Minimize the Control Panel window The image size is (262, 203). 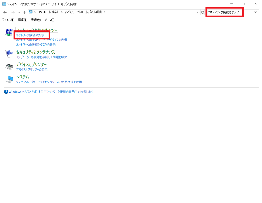[231, 4]
